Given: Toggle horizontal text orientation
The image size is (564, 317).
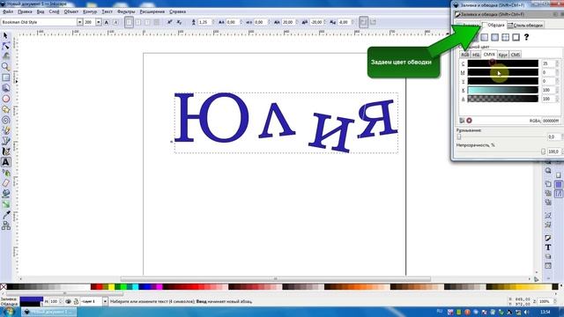Looking at the screenshot, I should coord(363,22).
